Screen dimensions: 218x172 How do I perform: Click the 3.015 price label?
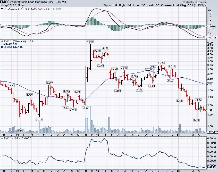172,66
